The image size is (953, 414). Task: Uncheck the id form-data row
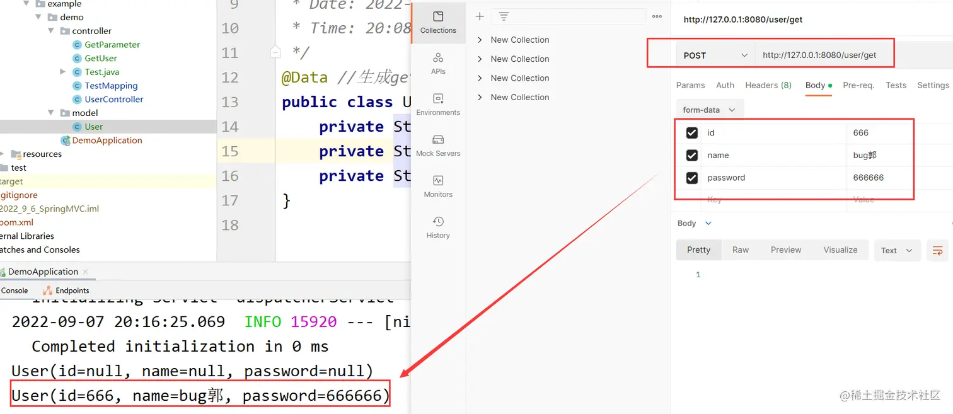point(691,133)
